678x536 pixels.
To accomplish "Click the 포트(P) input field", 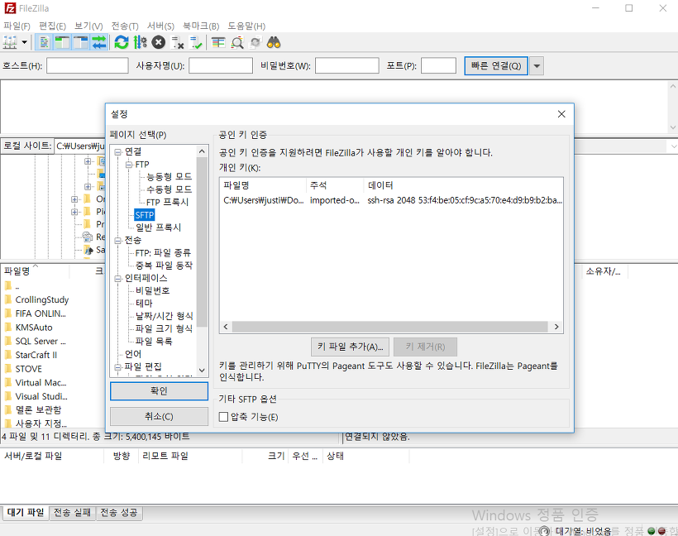I will point(438,65).
